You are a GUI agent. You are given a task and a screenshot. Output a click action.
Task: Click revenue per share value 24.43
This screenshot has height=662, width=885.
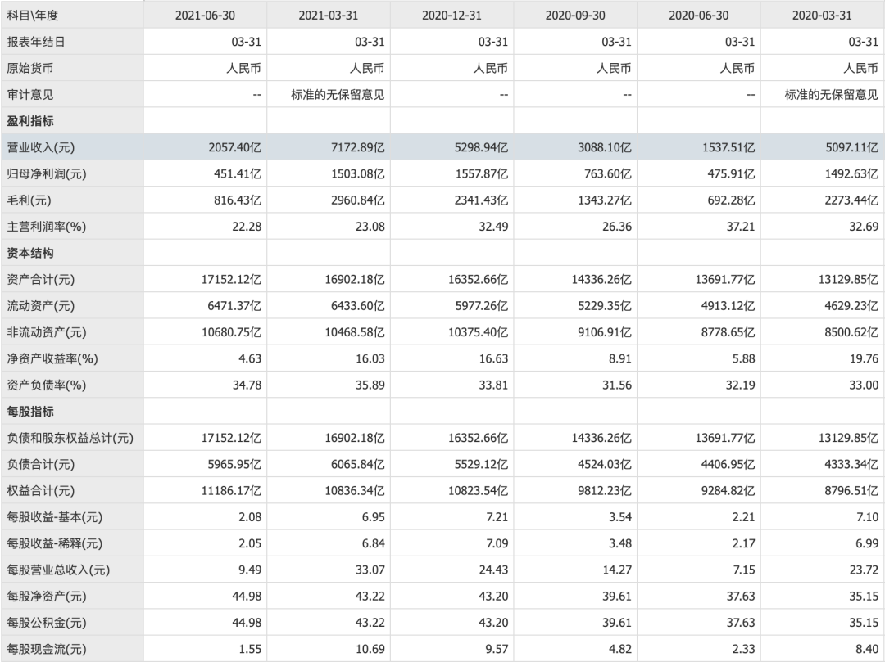493,570
